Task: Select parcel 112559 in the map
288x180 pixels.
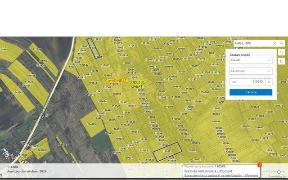Action: click(x=37, y=49)
